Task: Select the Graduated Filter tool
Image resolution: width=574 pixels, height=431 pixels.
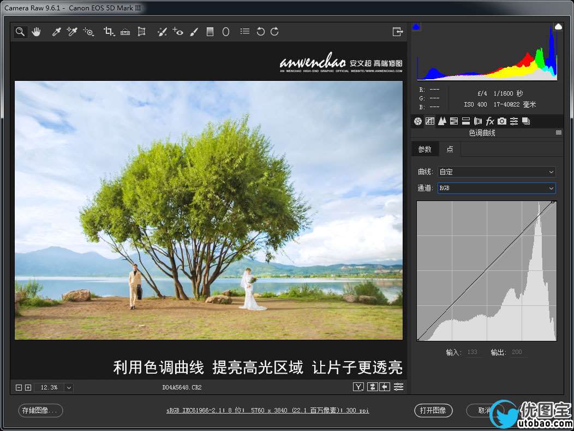Action: 210,32
